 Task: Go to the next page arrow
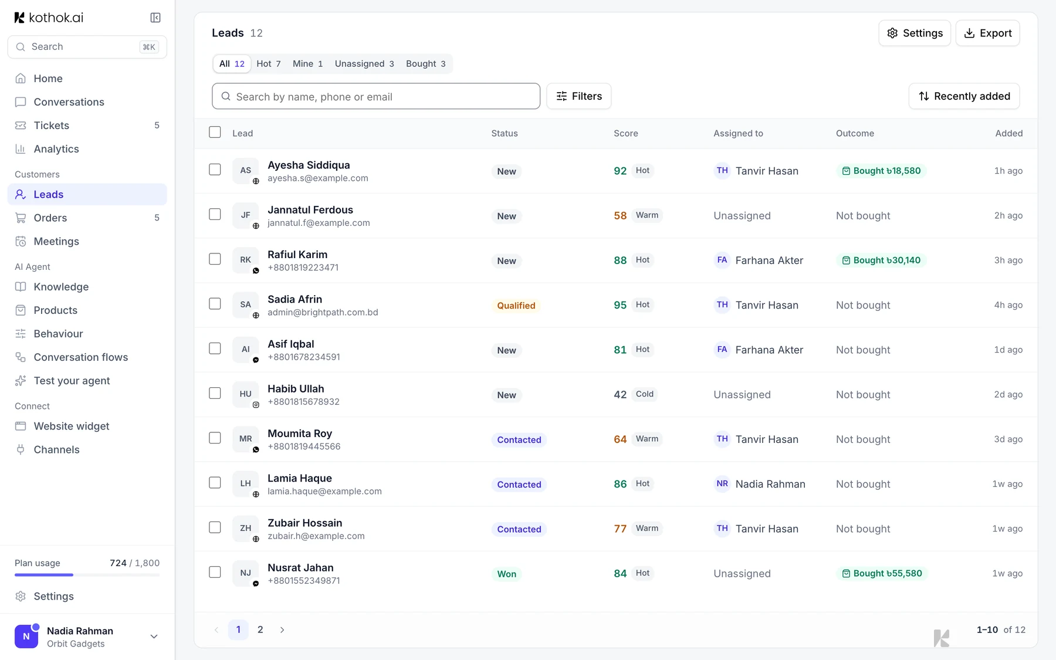(x=282, y=630)
